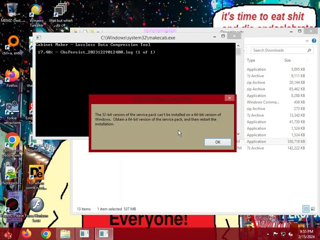Close the makecab.exe console window
The height and width of the screenshot is (240, 320).
(234, 36)
